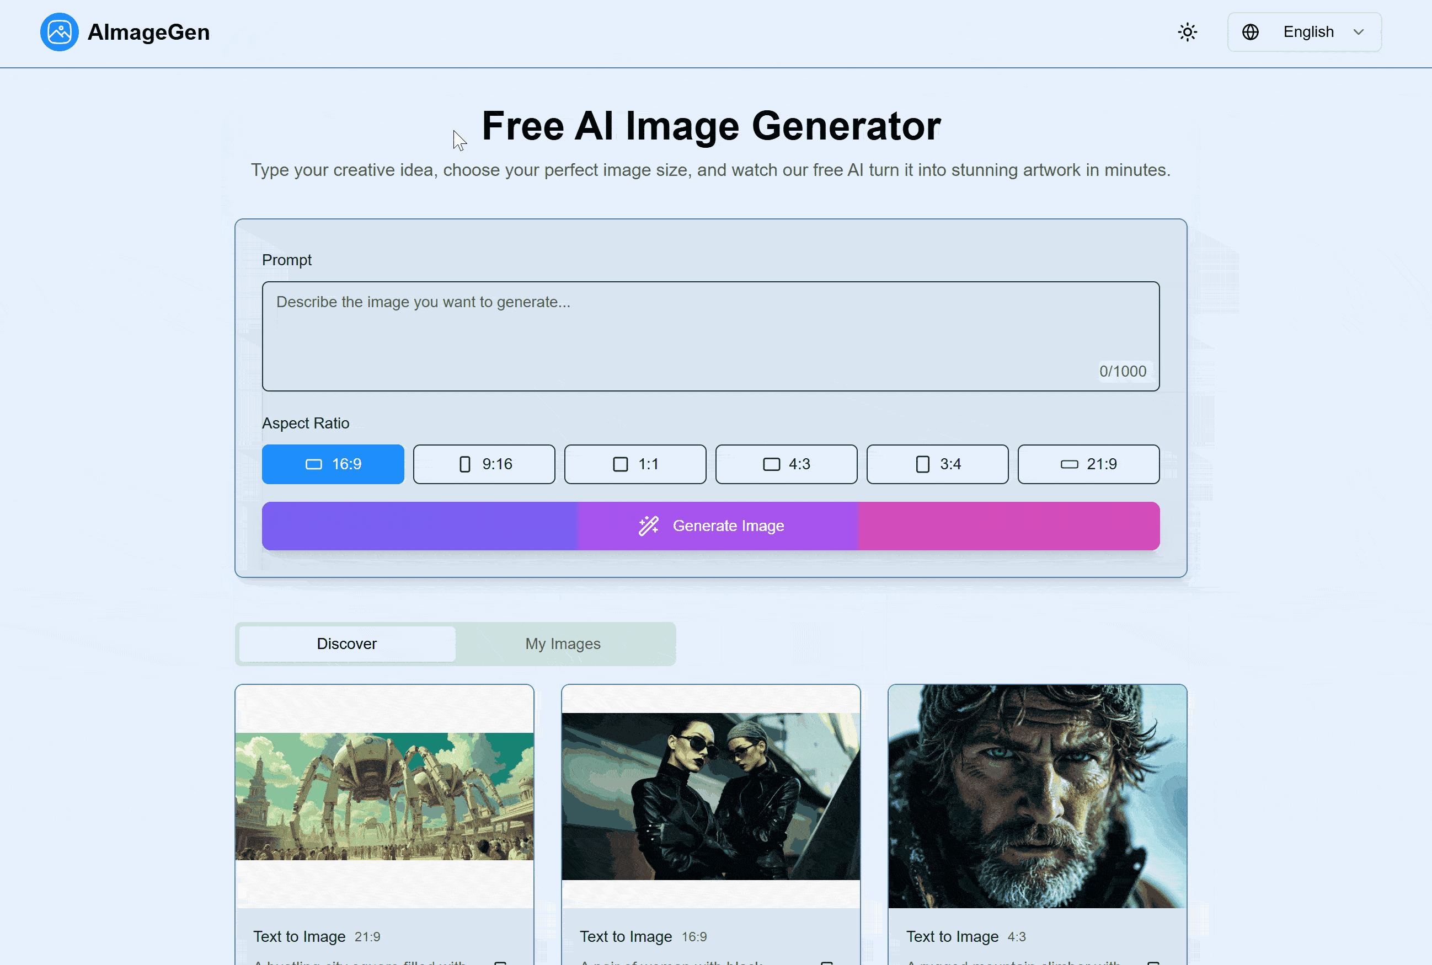The image size is (1432, 965).
Task: Focus the prompt description text area
Action: 710,335
